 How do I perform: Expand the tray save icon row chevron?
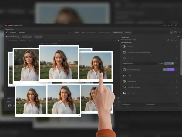[176, 87]
